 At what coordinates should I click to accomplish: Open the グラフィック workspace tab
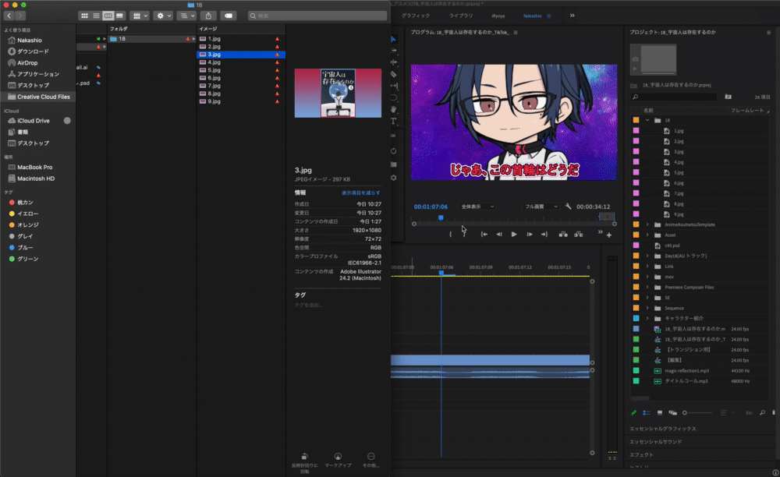[416, 16]
